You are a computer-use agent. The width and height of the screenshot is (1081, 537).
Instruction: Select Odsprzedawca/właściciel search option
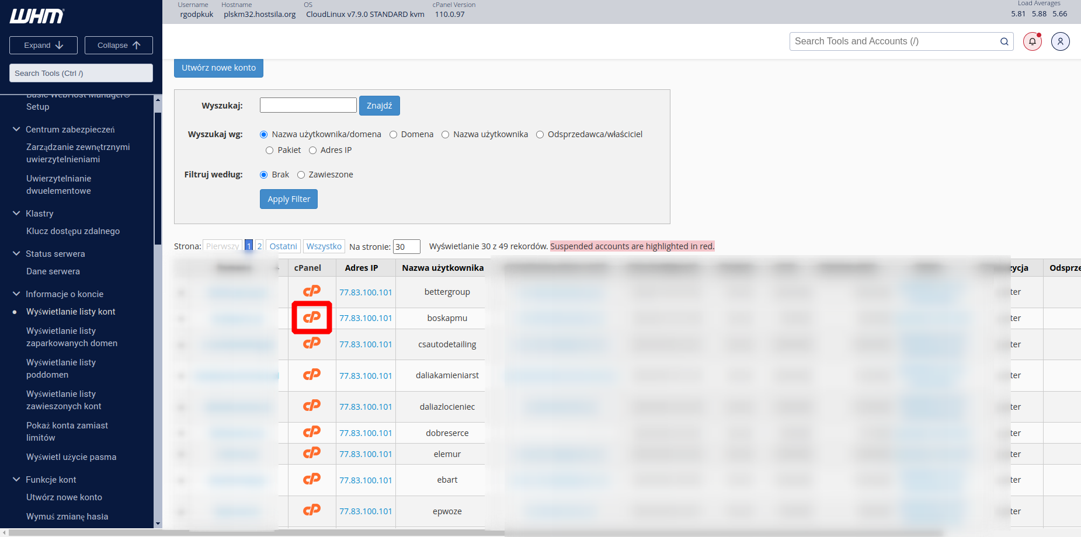[x=540, y=134]
